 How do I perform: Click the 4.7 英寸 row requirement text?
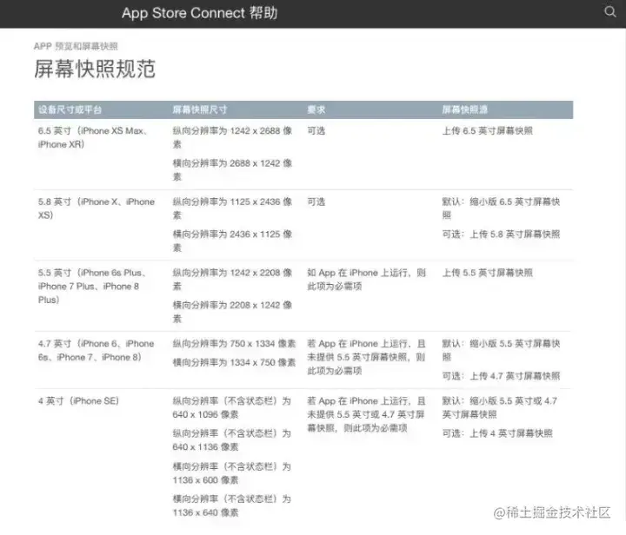[367, 357]
